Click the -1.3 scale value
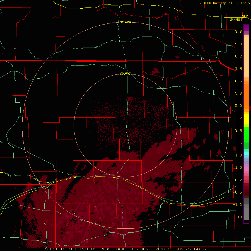This screenshot has width=251, height=251. coord(237,205)
